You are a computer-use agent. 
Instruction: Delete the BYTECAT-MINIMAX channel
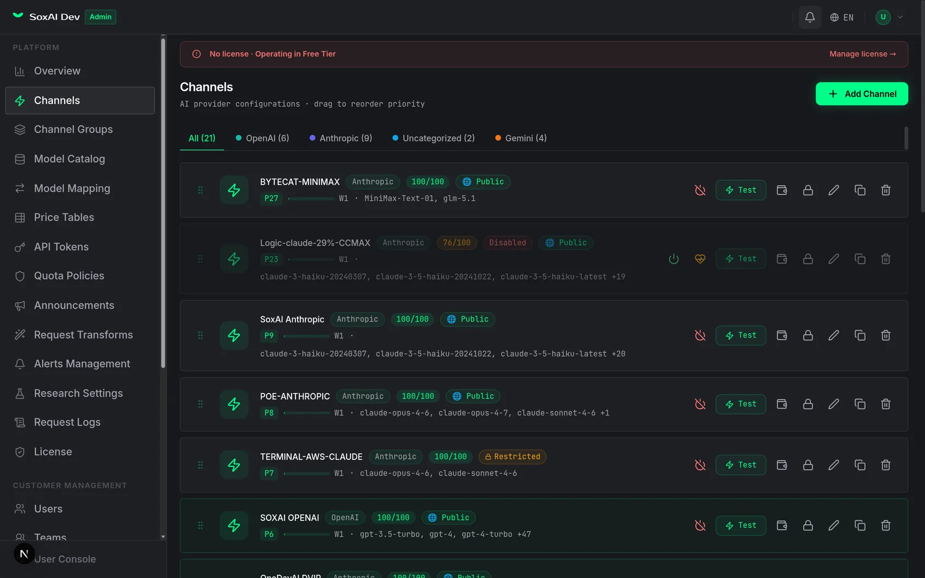pos(886,190)
